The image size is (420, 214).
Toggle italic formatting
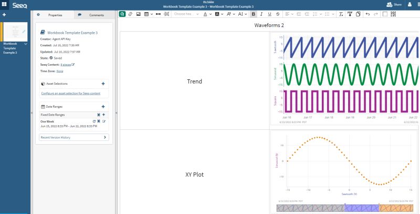[261, 14]
